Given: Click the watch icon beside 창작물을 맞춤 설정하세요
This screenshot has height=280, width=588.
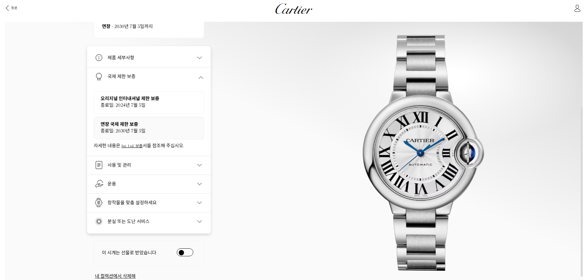Looking at the screenshot, I should tap(99, 203).
